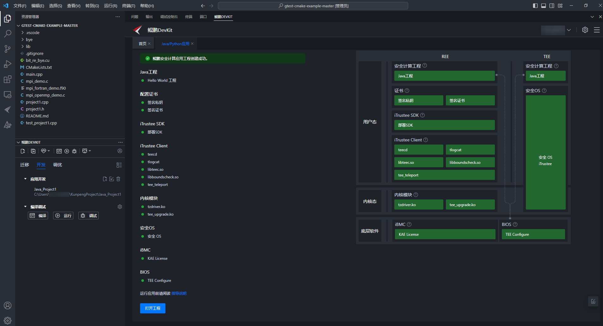603x326 pixels.
Task: Click the 打开工程 button
Action: pyautogui.click(x=153, y=308)
